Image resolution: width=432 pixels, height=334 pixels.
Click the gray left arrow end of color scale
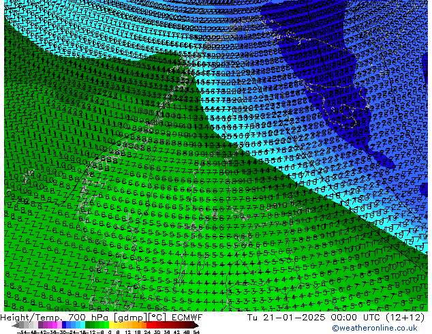16,326
